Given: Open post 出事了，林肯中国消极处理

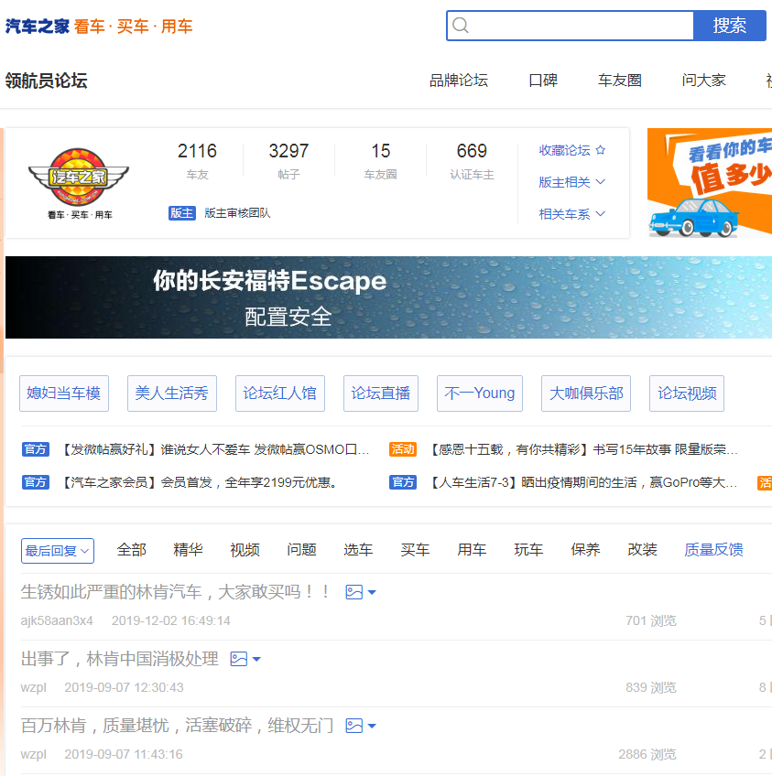Looking at the screenshot, I should pyautogui.click(x=120, y=659).
